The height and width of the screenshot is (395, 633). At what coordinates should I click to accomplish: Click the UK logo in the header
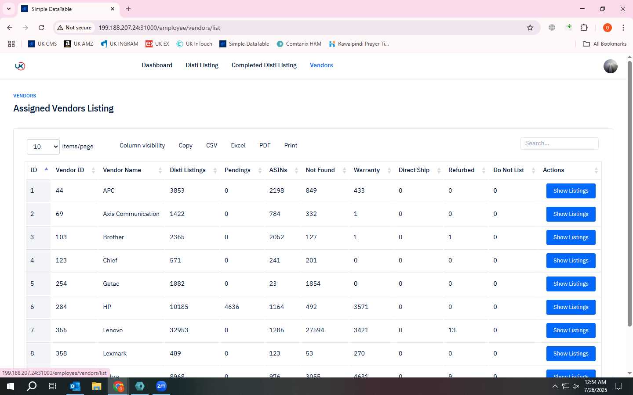[20, 66]
